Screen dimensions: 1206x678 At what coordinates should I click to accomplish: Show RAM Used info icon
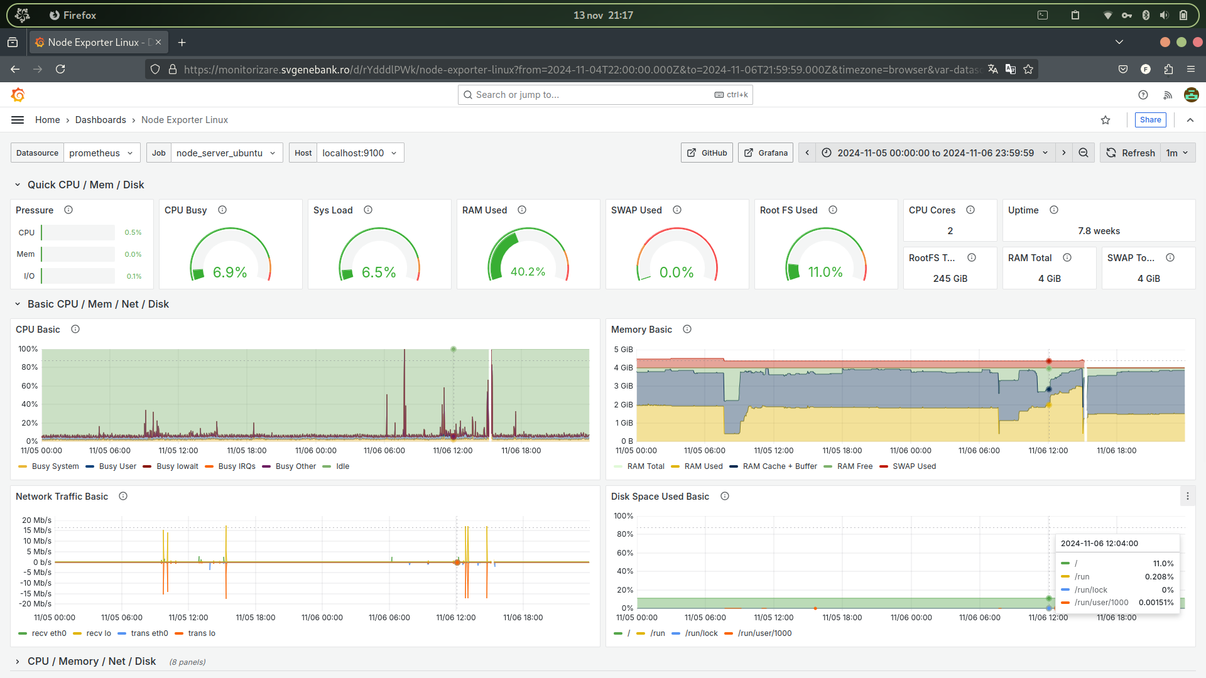(x=522, y=210)
